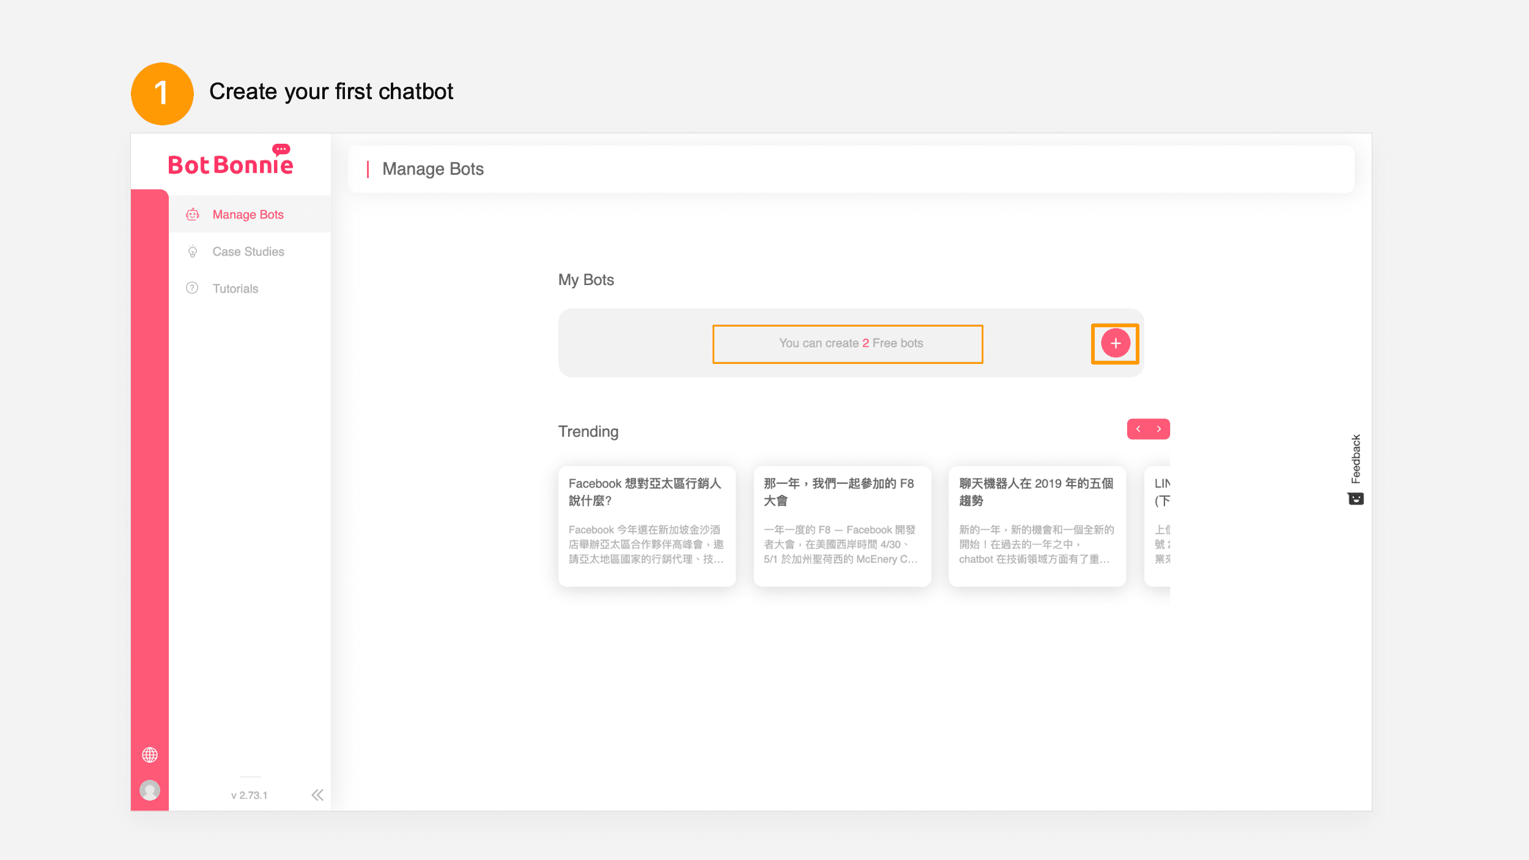Image resolution: width=1529 pixels, height=860 pixels.
Task: Click 'You can create 2 Free bots' text
Action: (850, 343)
